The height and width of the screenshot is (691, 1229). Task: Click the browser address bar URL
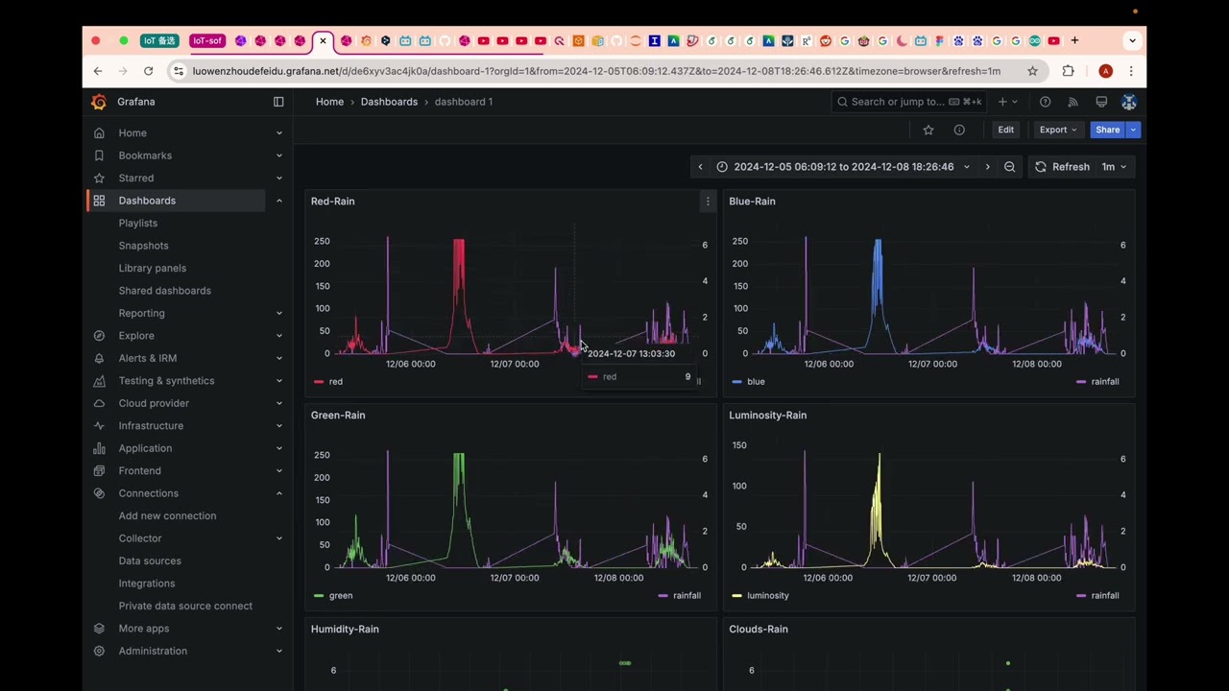(x=596, y=71)
